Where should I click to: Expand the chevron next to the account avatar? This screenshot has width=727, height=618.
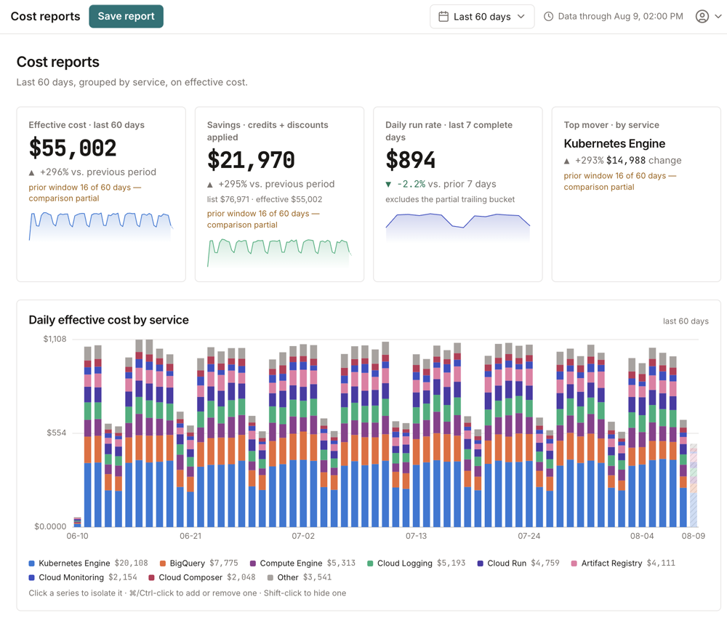pyautogui.click(x=718, y=16)
